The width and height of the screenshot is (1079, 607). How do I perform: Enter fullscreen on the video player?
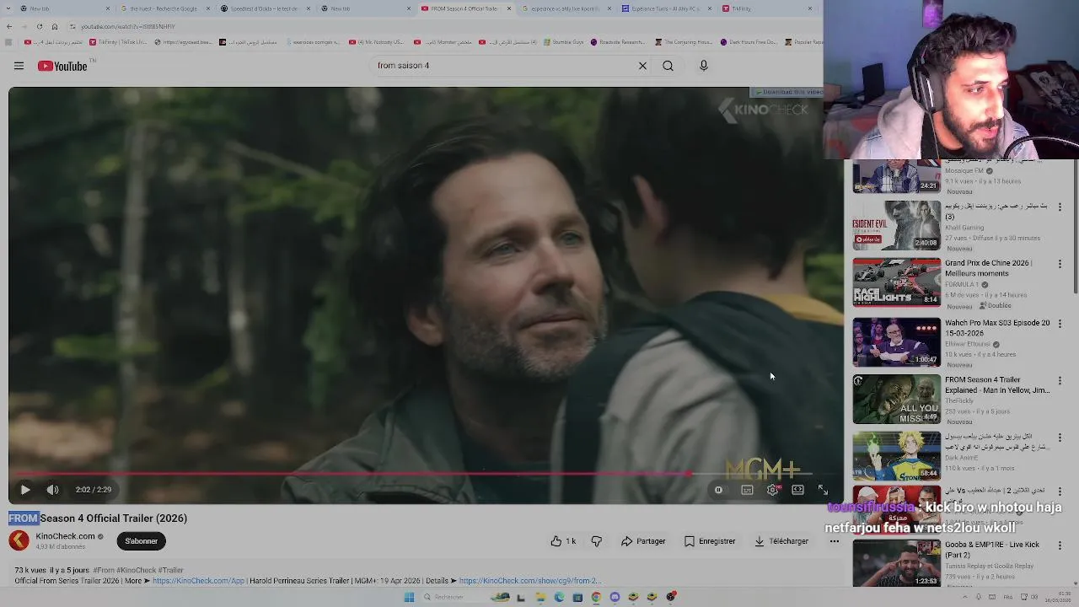(823, 490)
